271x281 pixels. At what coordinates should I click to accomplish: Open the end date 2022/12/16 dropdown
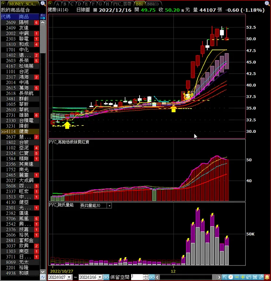pos(100,277)
